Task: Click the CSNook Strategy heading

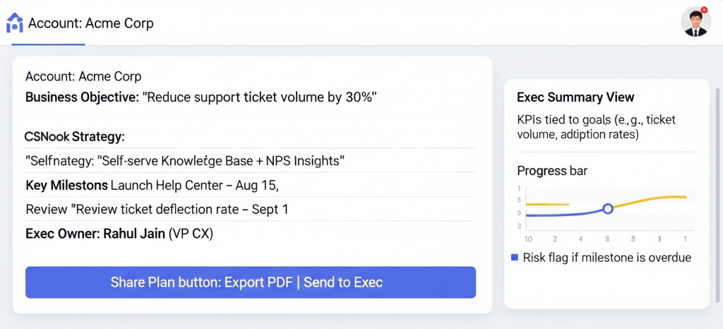Action: tap(74, 136)
